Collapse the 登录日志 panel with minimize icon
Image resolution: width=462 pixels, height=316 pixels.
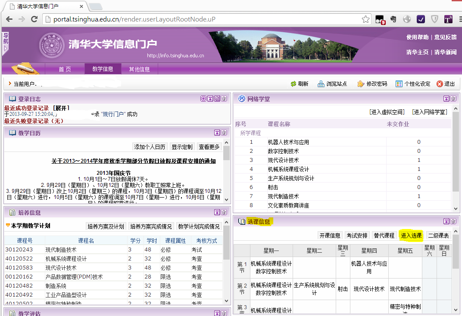point(210,99)
